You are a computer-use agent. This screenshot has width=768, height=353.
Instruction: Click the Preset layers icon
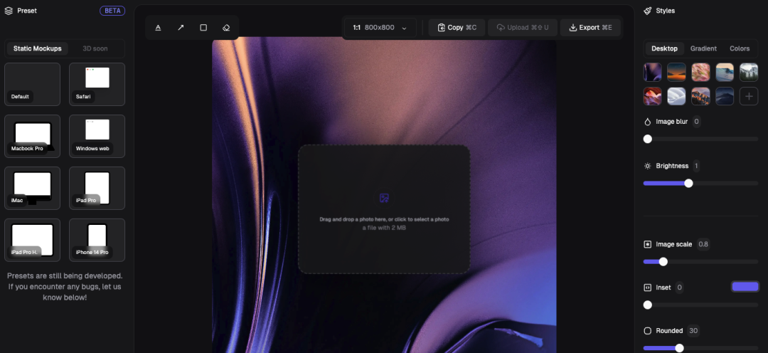tap(9, 11)
